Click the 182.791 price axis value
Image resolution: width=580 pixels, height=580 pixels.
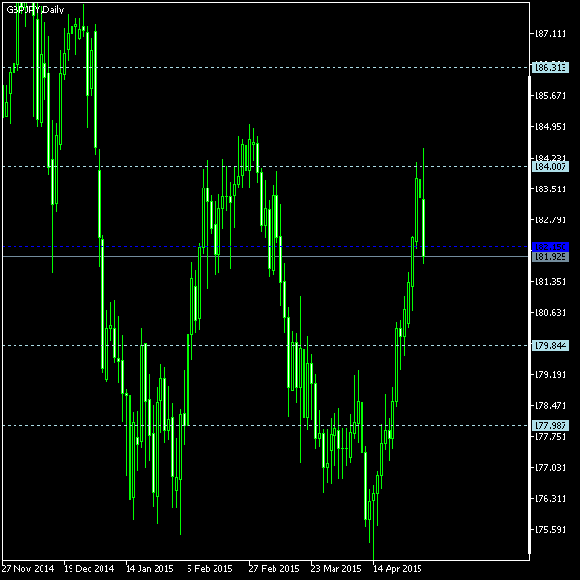[550, 220]
